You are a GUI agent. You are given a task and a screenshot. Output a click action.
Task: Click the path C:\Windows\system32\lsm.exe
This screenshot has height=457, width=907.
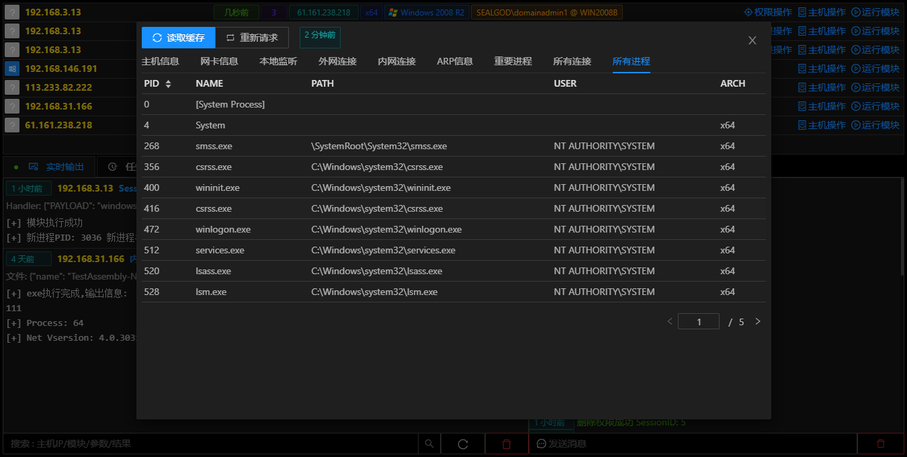[374, 292]
